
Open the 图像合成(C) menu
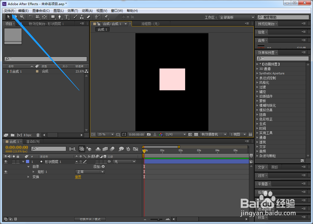[41, 11]
